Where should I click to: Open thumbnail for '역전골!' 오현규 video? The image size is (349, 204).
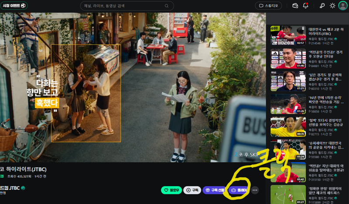coord(288,172)
